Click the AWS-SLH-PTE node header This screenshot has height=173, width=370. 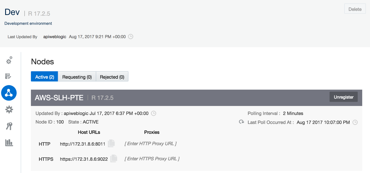tap(196, 98)
